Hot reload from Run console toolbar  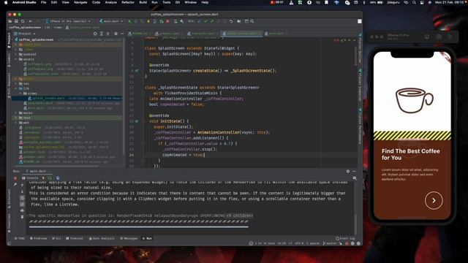point(43,178)
